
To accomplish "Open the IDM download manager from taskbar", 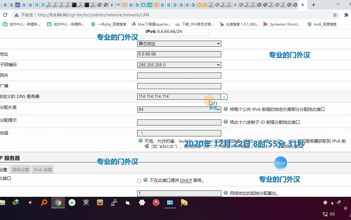I will pos(16,203).
